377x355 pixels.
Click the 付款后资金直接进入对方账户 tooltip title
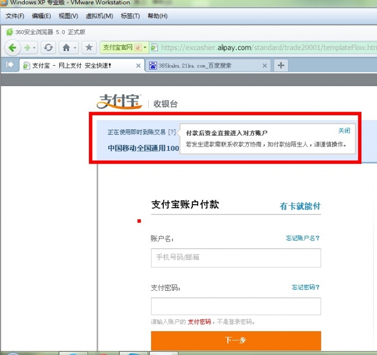pos(227,133)
